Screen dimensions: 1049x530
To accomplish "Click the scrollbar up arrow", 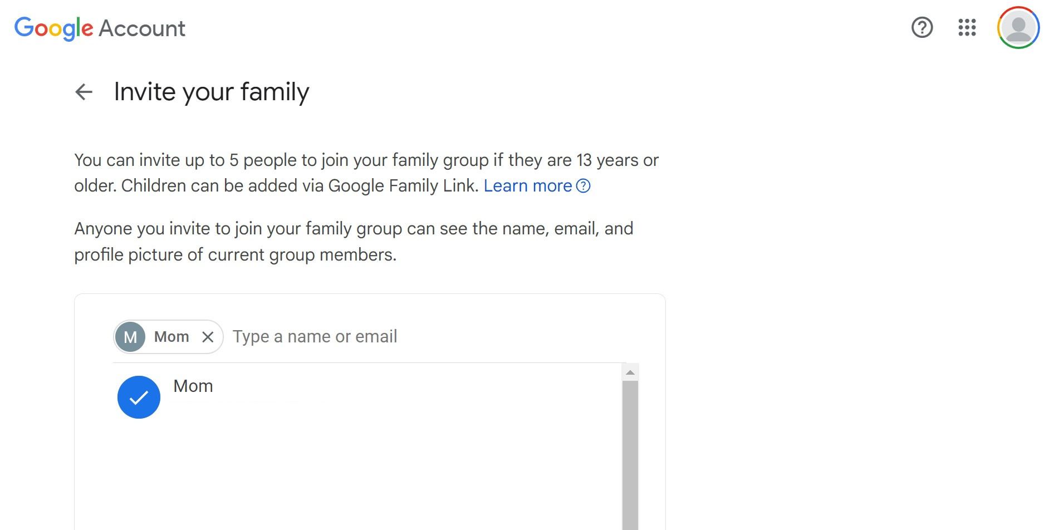I will click(x=630, y=373).
